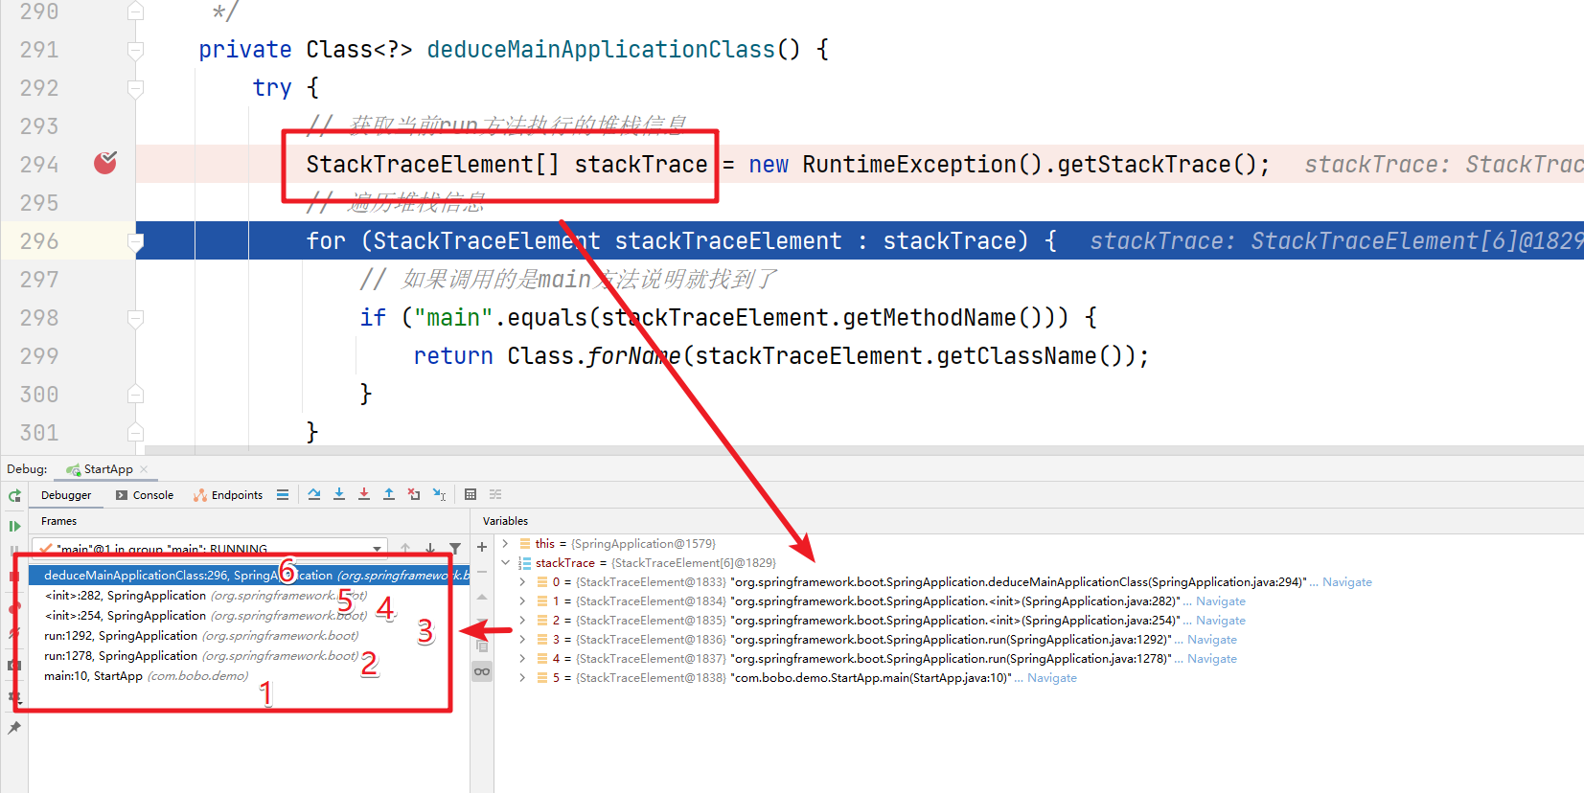Collapse the stackTrace variable node

click(506, 562)
